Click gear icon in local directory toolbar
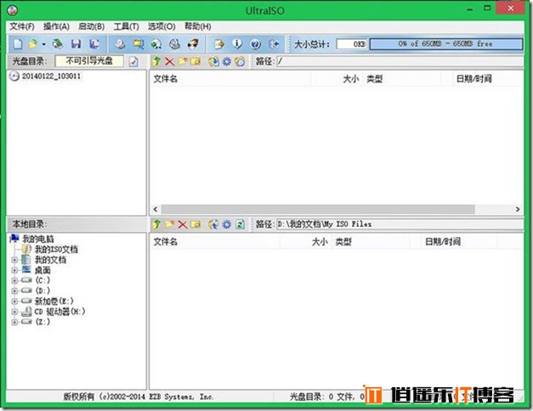Screen dimensions: 533x411 (x=227, y=224)
